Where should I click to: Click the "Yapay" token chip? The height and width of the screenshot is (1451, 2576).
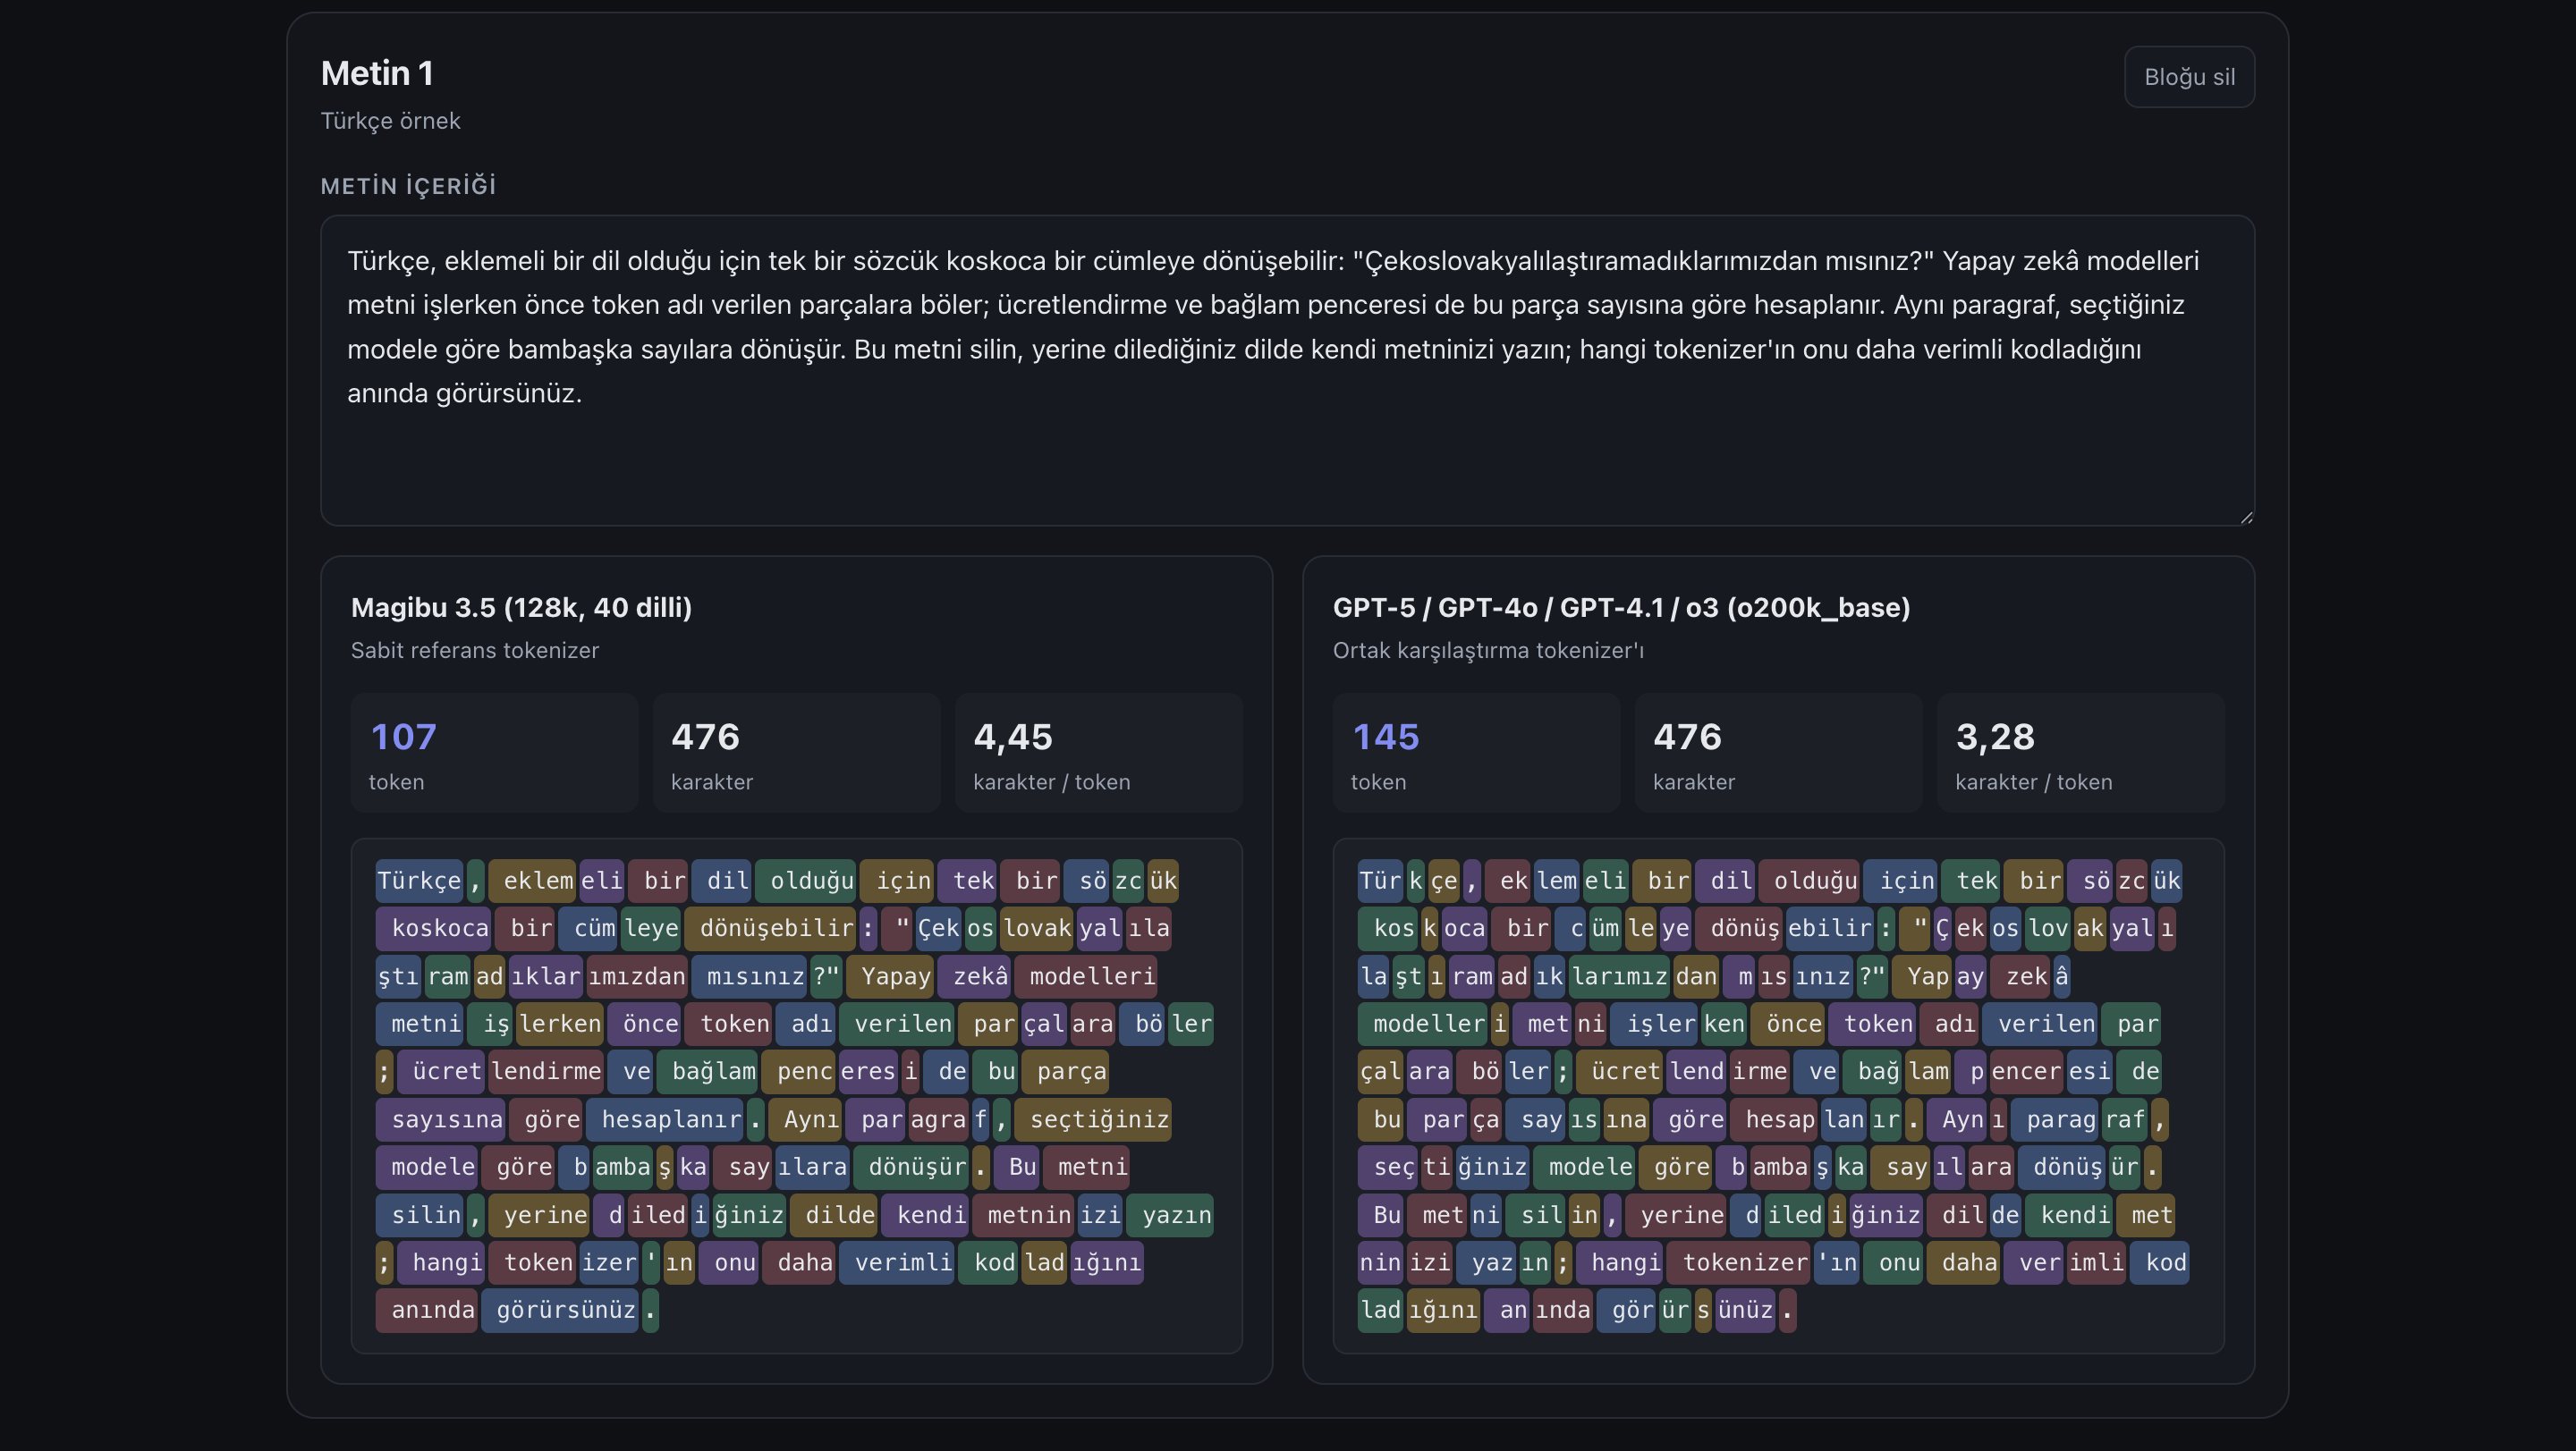click(x=889, y=976)
